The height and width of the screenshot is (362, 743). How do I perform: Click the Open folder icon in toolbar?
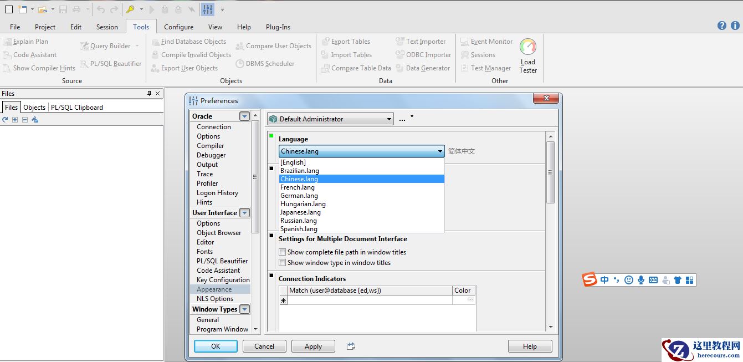tap(42, 9)
